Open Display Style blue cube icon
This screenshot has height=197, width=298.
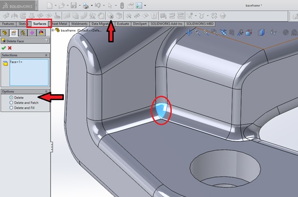tap(261, 32)
